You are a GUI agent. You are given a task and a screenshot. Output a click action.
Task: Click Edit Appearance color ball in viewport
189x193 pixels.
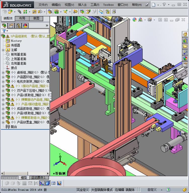pos(135,20)
